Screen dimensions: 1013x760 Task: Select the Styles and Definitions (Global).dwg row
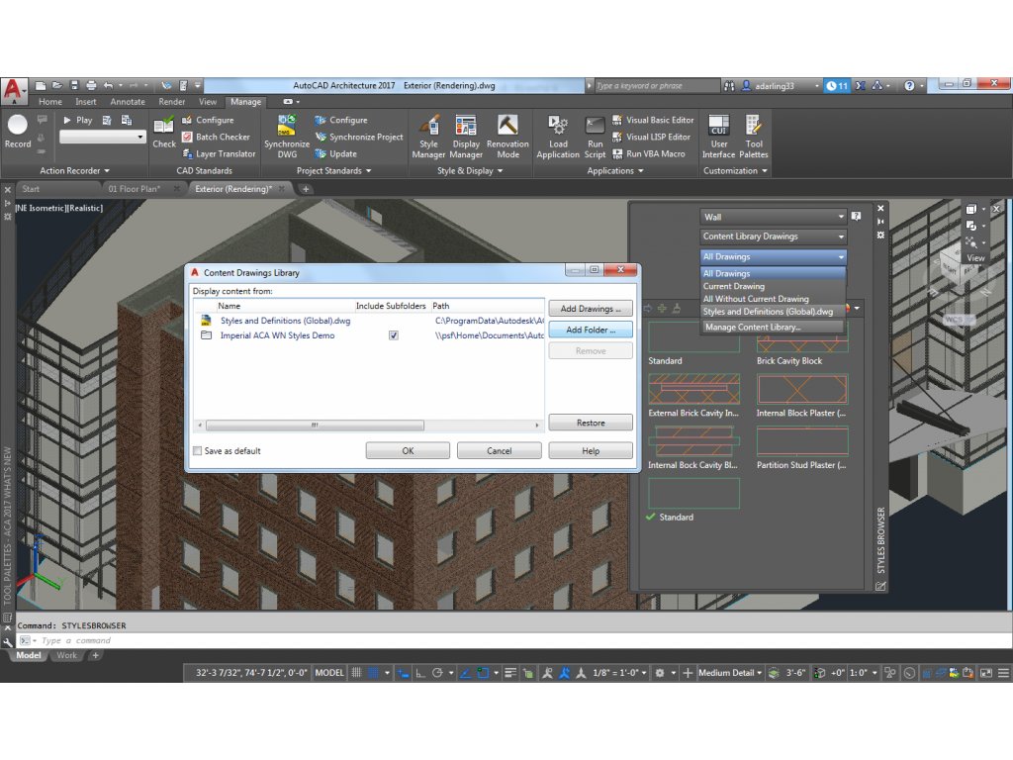(370, 321)
